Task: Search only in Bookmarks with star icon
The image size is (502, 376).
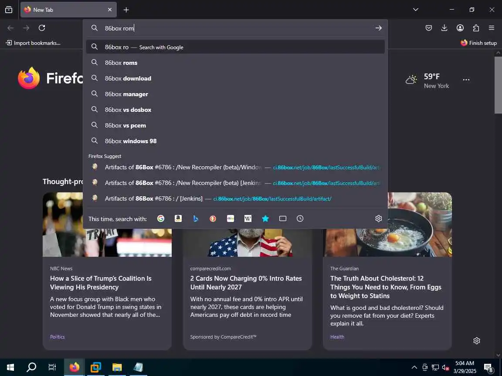Action: pyautogui.click(x=265, y=218)
